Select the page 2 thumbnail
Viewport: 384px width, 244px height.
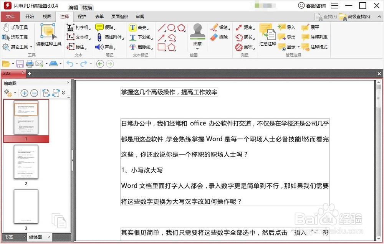click(x=26, y=162)
